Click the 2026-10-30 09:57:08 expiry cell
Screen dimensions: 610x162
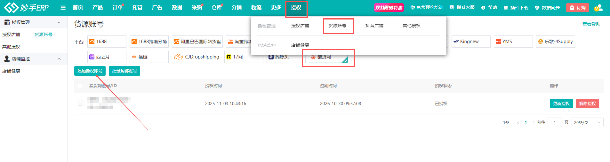(x=341, y=104)
